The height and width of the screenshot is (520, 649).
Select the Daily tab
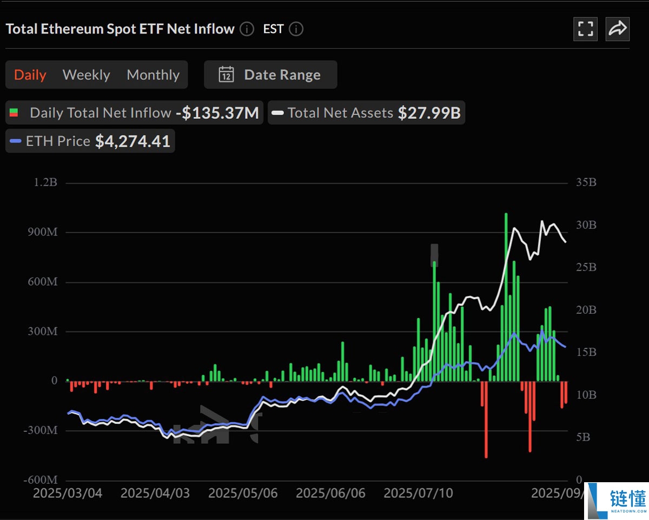(30, 75)
